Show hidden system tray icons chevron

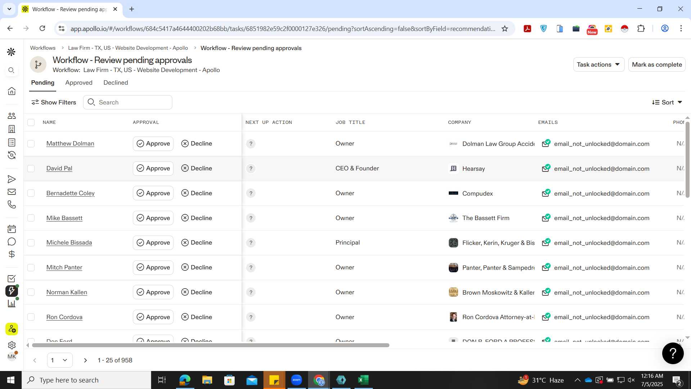tap(577, 380)
